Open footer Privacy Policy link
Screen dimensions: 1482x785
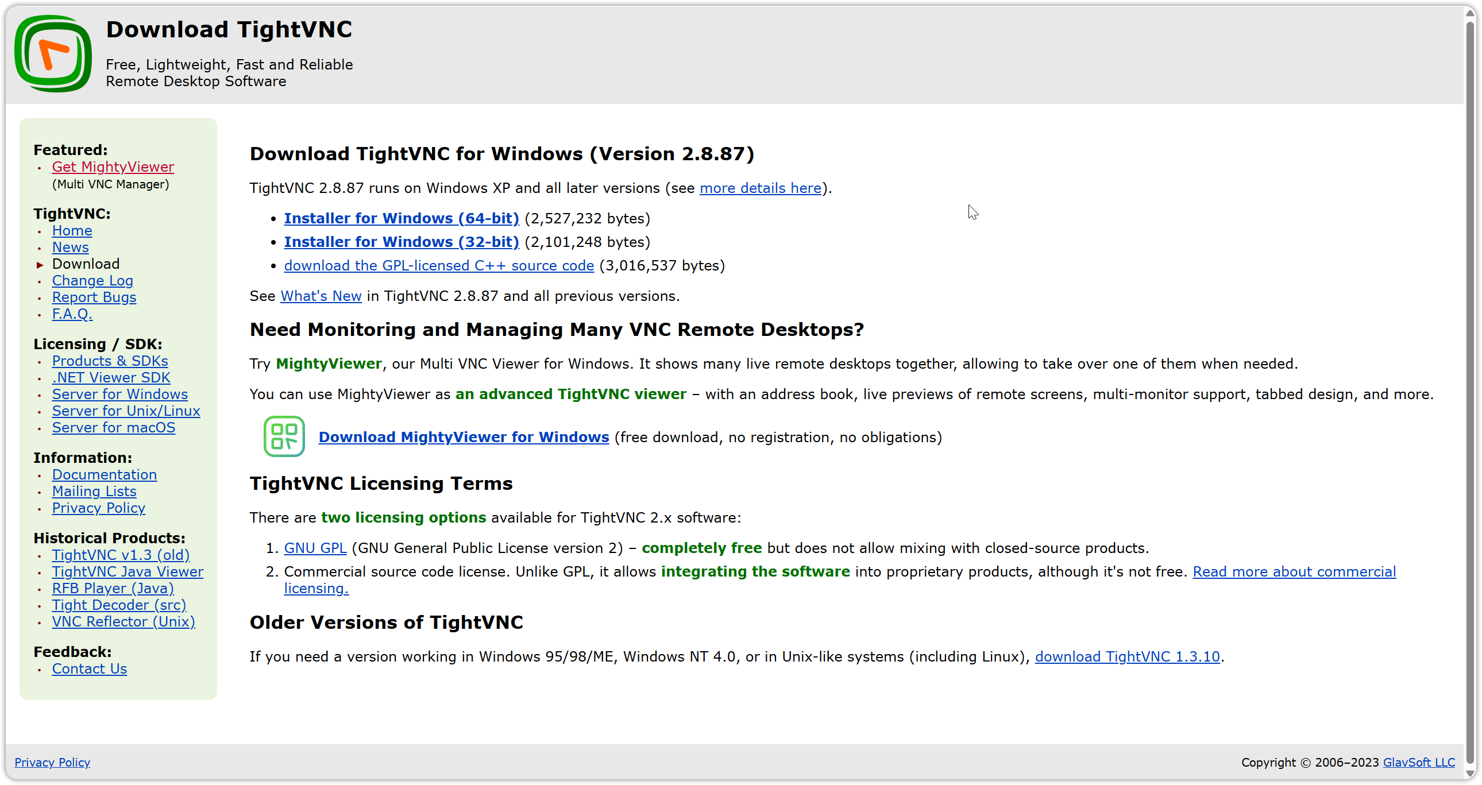tap(52, 763)
